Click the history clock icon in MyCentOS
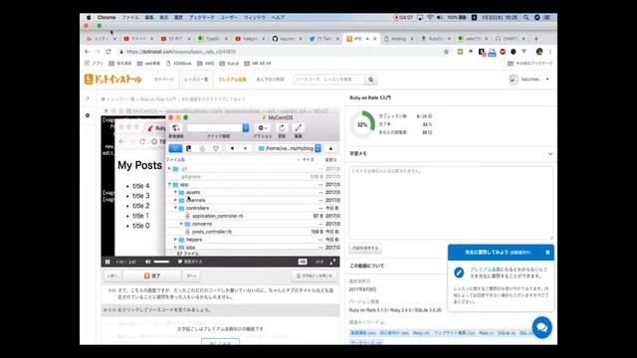The width and height of the screenshot is (637, 358). coord(202,148)
